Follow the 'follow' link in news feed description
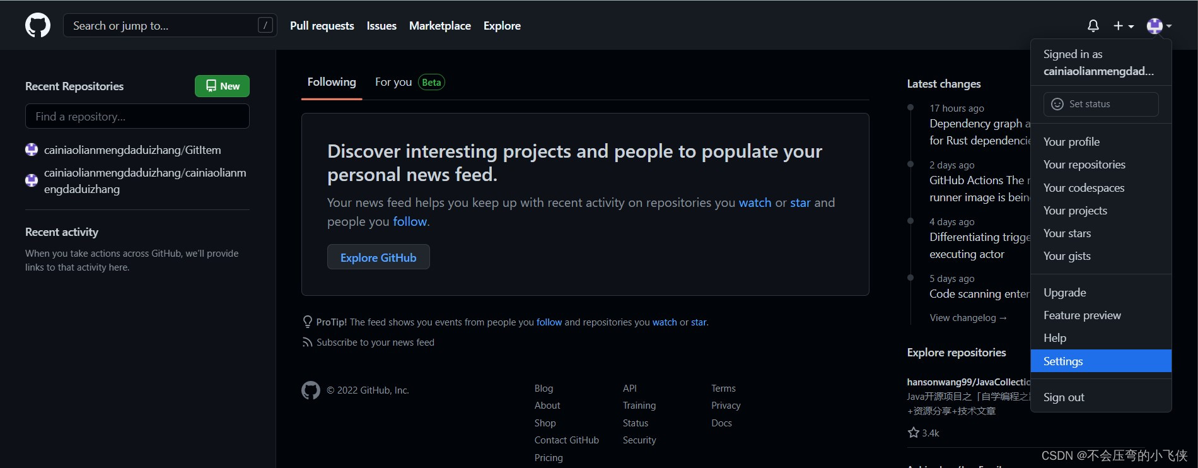Viewport: 1198px width, 468px height. [410, 221]
